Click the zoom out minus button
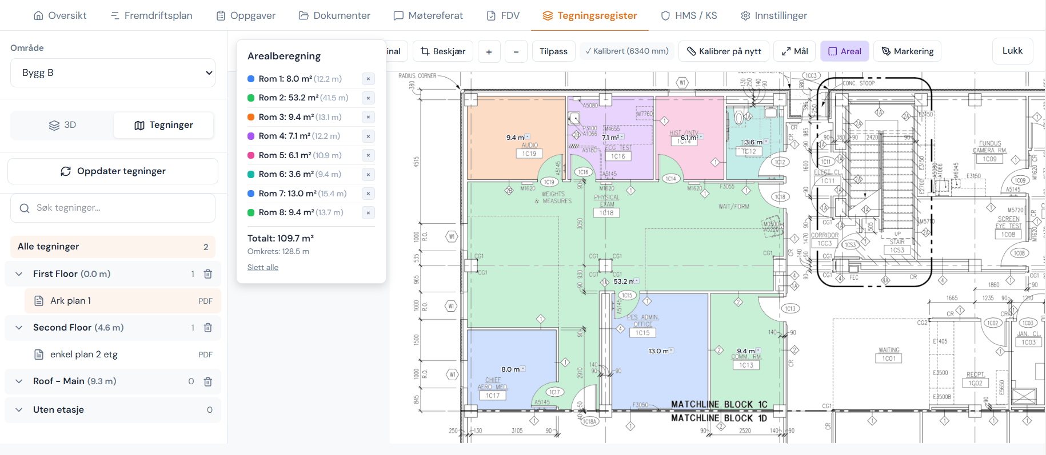Screen dimensions: 1046x455 coord(516,51)
